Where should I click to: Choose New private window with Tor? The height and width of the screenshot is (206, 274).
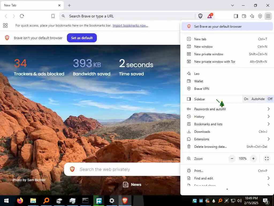[x=227, y=62]
